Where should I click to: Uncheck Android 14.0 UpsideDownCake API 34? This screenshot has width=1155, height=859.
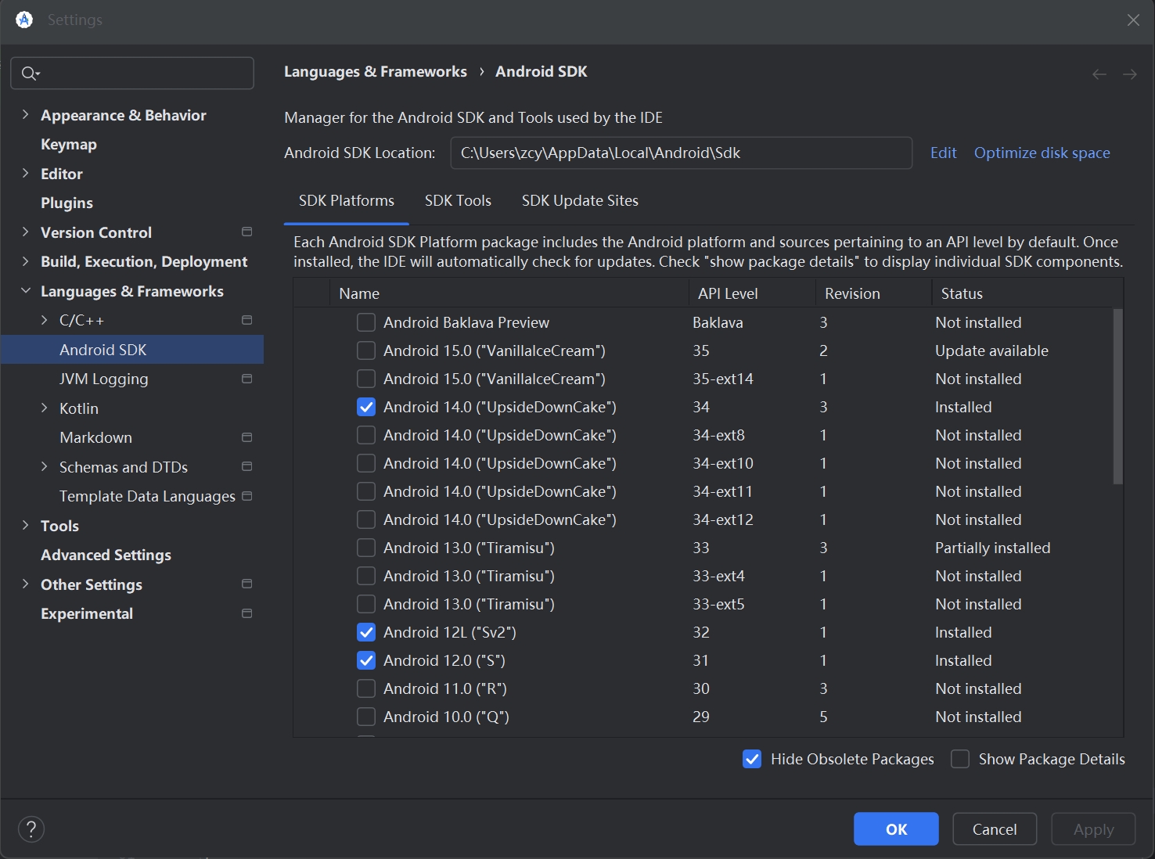(x=365, y=407)
